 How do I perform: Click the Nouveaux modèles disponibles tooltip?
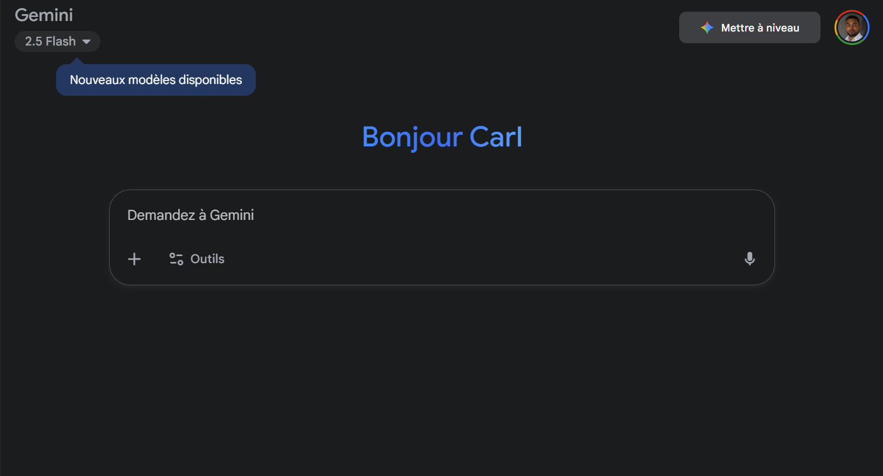click(x=156, y=80)
